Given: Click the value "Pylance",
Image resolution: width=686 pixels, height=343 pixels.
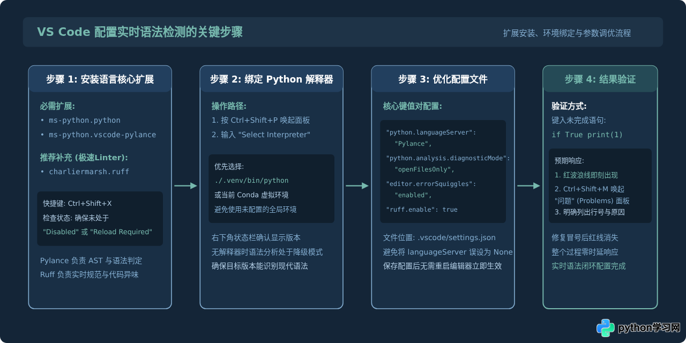Looking at the screenshot, I should (413, 144).
